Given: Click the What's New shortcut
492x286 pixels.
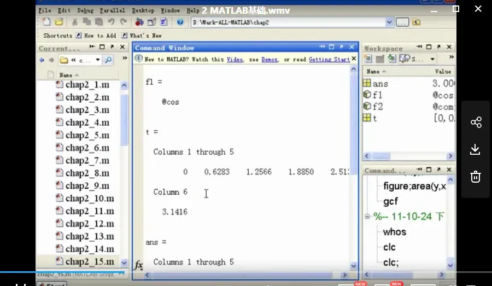Looking at the screenshot, I should (x=141, y=36).
